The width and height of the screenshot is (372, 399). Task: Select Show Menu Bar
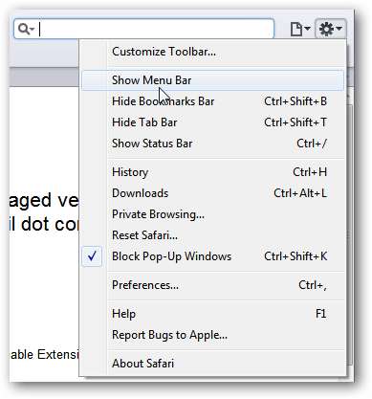[212, 80]
